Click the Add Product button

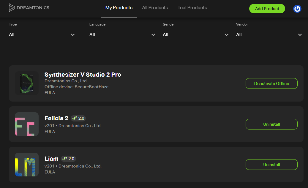tap(267, 9)
